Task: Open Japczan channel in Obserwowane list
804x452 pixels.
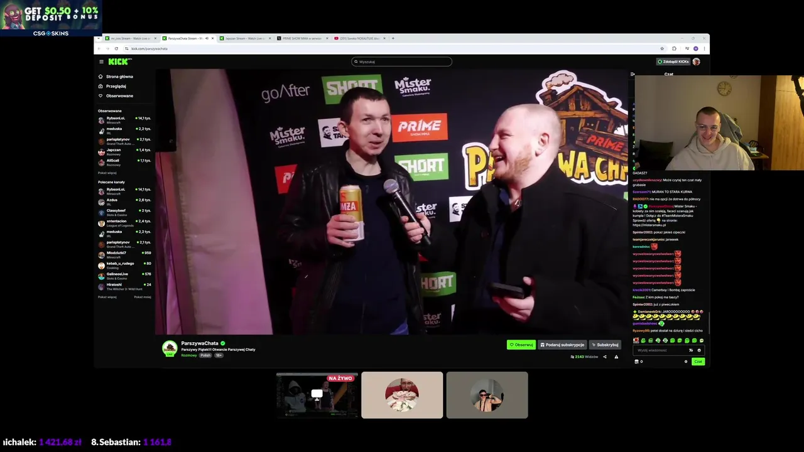Action: pos(124,151)
